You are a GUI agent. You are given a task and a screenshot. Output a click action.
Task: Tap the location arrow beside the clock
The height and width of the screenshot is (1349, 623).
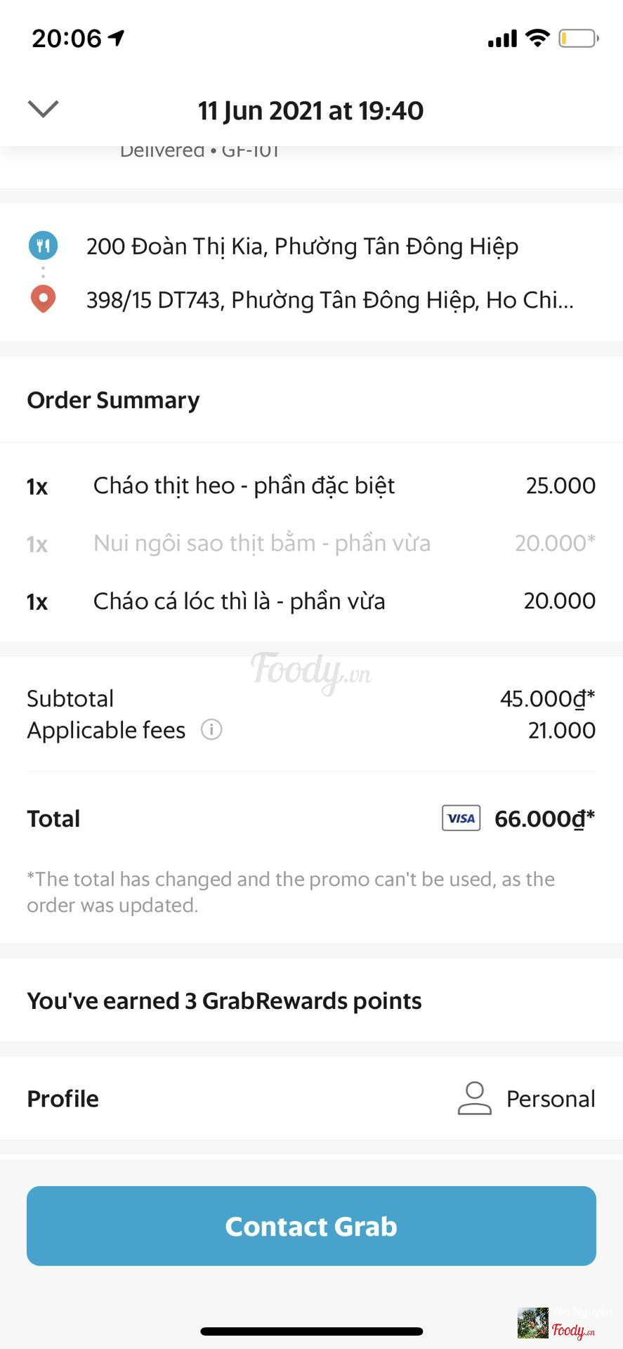pyautogui.click(x=117, y=37)
